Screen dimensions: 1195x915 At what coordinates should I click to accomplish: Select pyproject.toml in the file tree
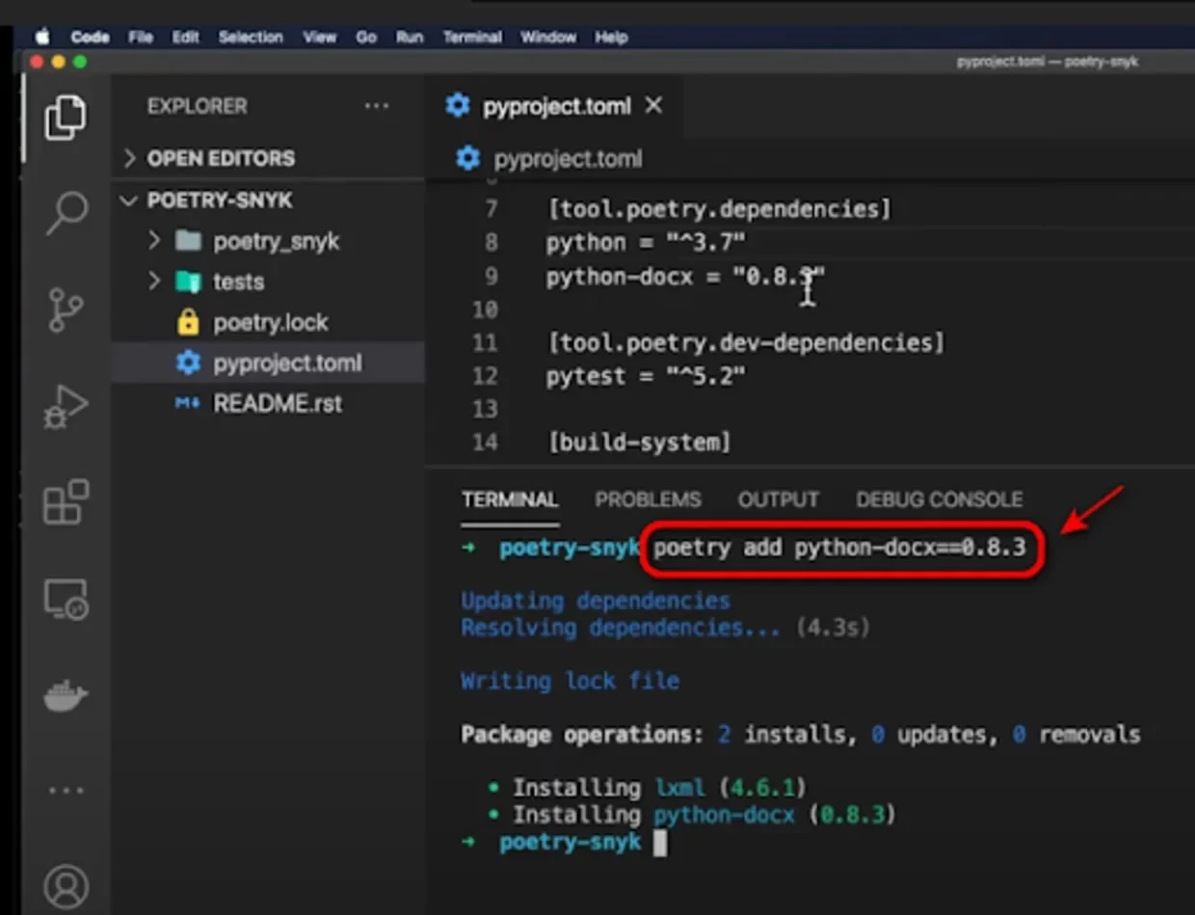268,363
